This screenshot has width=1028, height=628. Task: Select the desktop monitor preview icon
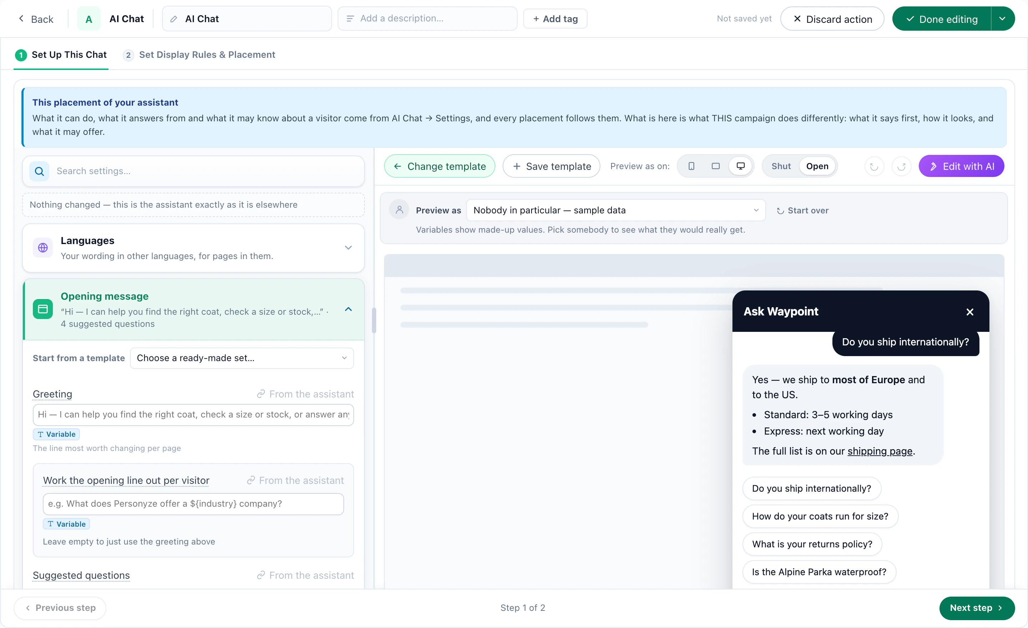coord(740,166)
